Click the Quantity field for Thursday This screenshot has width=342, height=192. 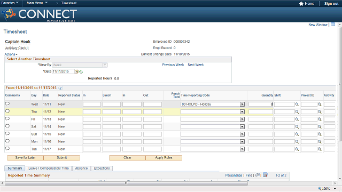click(x=261, y=111)
